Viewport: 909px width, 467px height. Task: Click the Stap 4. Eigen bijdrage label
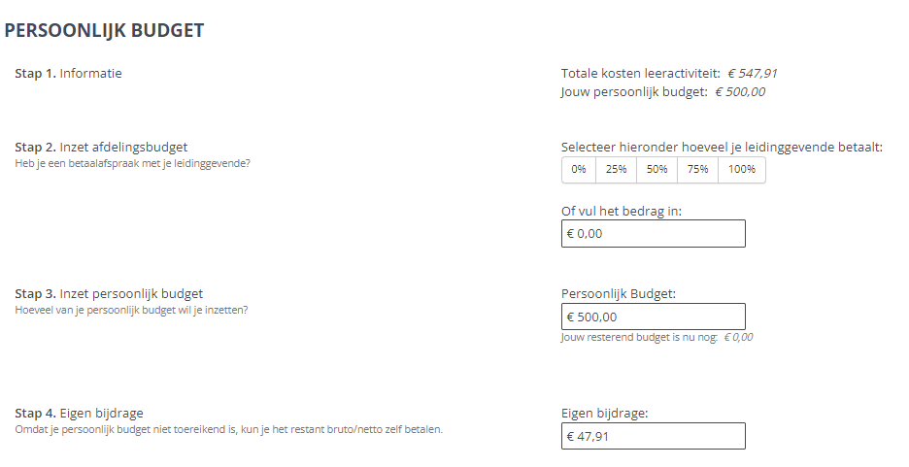(79, 413)
